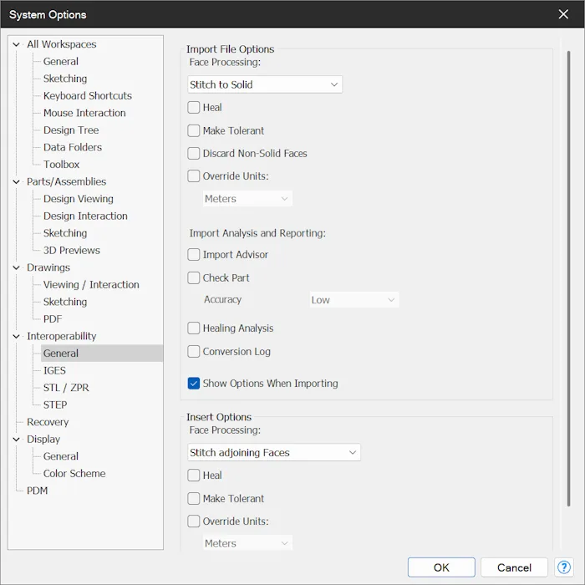The height and width of the screenshot is (585, 585).
Task: Open Design Interaction settings
Action: [85, 216]
